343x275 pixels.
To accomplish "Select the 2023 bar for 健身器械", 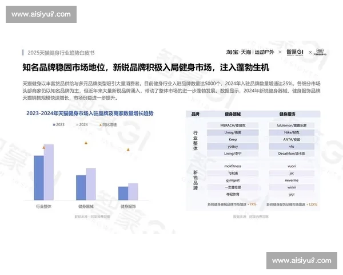I will click(81, 187).
